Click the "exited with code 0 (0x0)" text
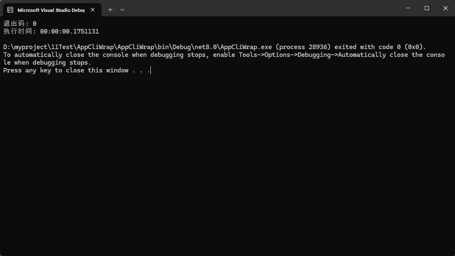Screen dimensions: 455x256 coord(380,47)
